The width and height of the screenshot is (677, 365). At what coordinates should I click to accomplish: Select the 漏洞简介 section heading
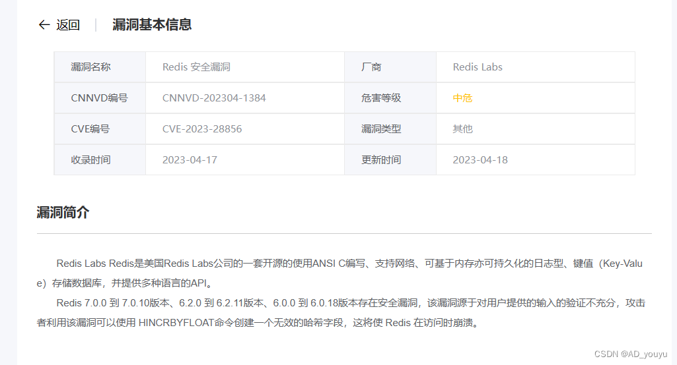click(x=63, y=212)
